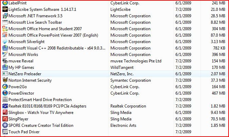This screenshot has width=229, height=137.
Task: Click the NetZero, Inc. publisher cell
Action: click(x=122, y=74)
